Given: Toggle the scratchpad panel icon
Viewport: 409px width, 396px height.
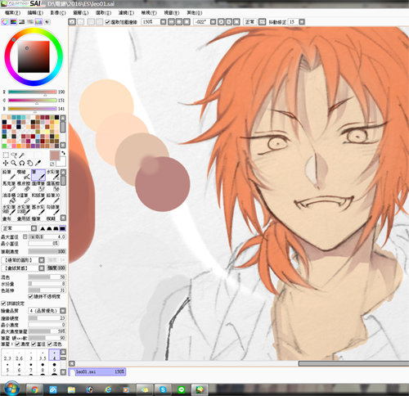Looking at the screenshot, I should click(x=47, y=22).
